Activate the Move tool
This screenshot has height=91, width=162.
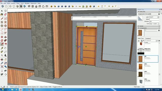[2, 37]
